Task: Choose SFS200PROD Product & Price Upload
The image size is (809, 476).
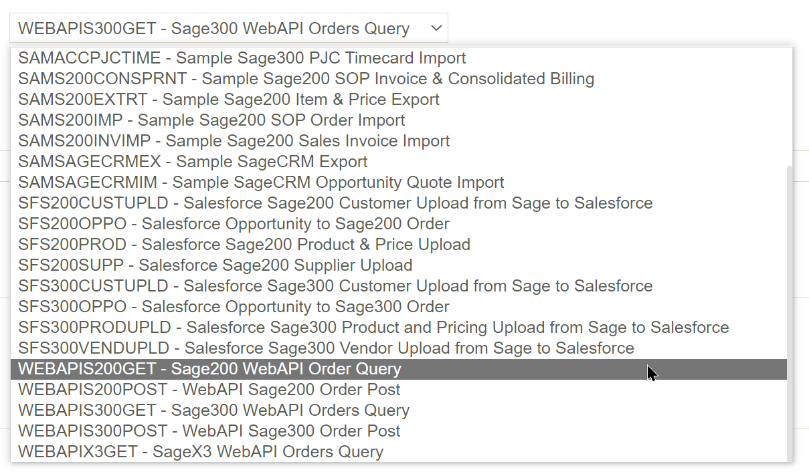Action: [x=244, y=245]
